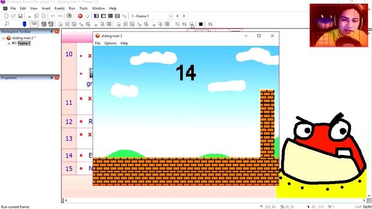The image size is (372, 209).
Task: Select event line number 10
Action: click(x=69, y=54)
